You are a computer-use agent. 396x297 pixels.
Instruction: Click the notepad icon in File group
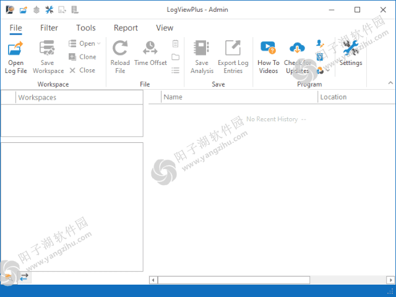coord(175,43)
